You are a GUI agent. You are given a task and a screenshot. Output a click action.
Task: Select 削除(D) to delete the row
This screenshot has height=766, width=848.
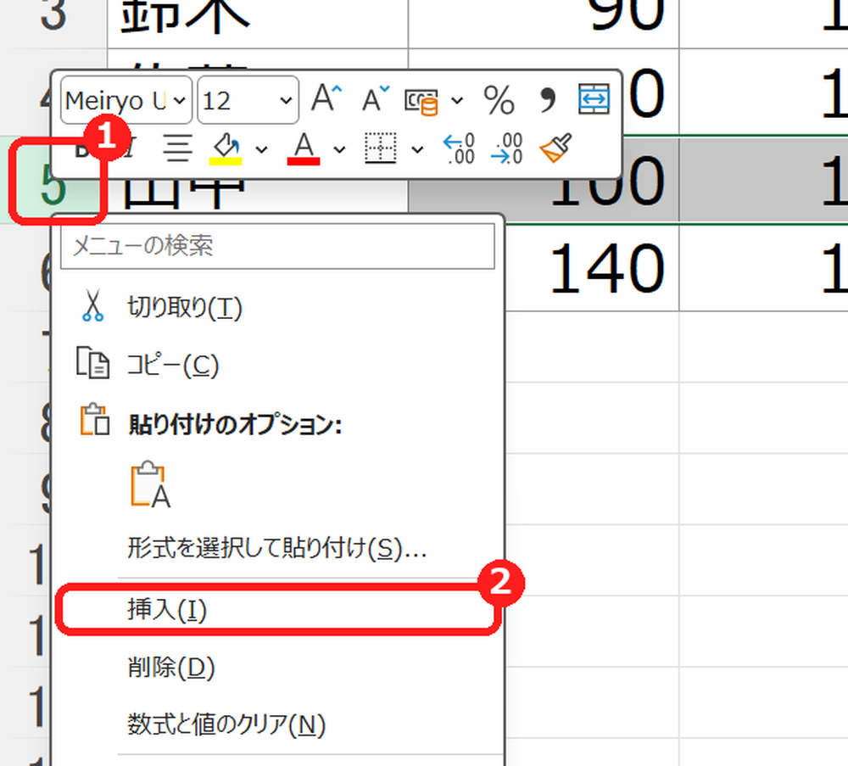click(x=277, y=667)
